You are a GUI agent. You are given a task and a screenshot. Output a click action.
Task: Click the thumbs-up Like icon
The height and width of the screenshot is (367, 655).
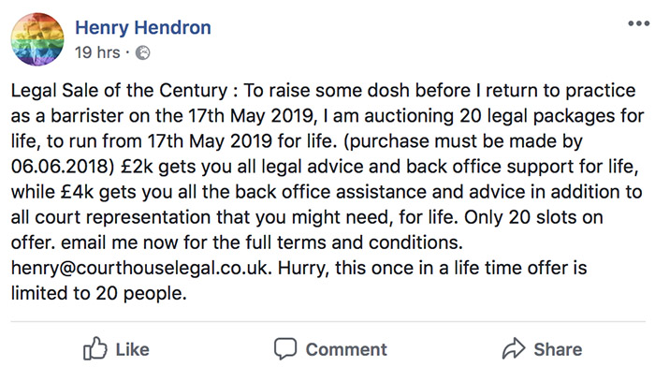tap(95, 348)
